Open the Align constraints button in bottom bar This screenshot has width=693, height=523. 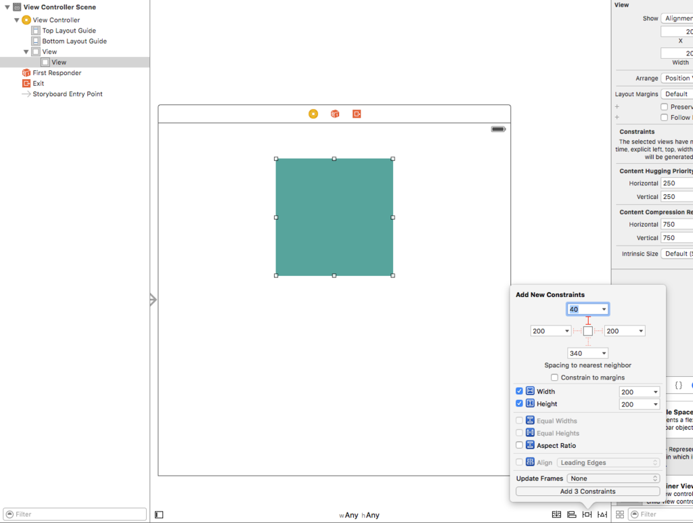571,515
